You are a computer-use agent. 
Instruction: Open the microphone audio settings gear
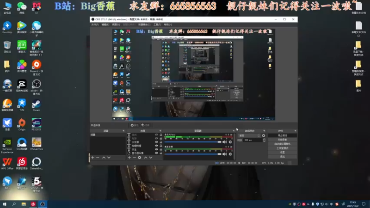(x=230, y=142)
